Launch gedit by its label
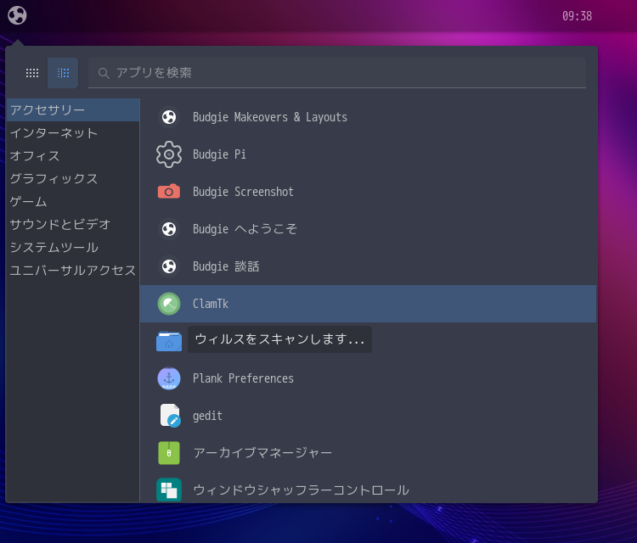Image resolution: width=637 pixels, height=543 pixels. pos(207,416)
